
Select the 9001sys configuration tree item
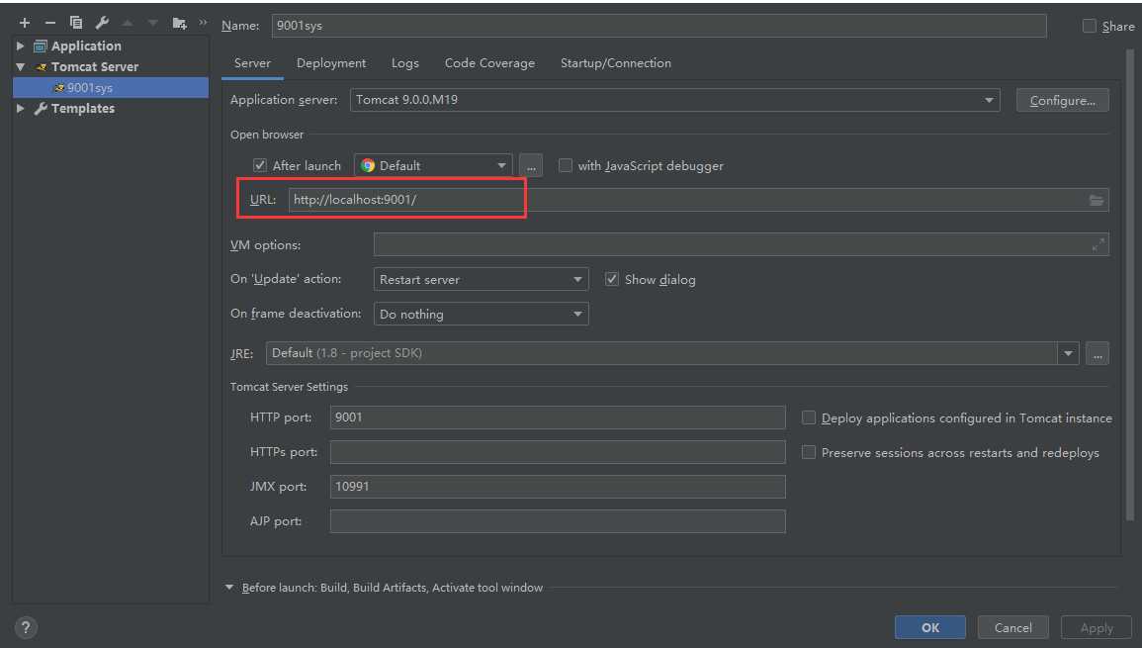coord(89,88)
